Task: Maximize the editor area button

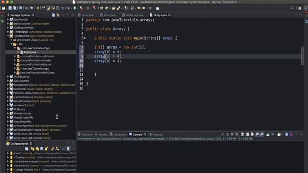Action: coord(301,15)
